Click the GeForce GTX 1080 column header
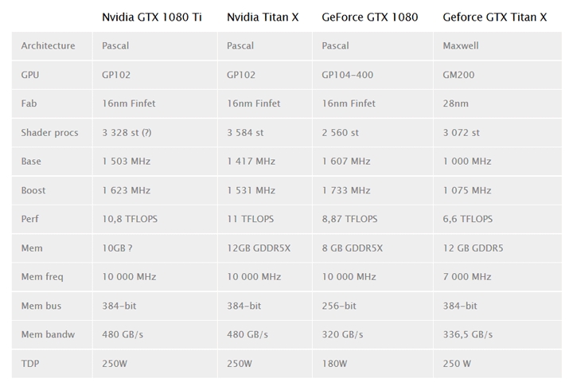This screenshot has height=386, width=573. [369, 17]
